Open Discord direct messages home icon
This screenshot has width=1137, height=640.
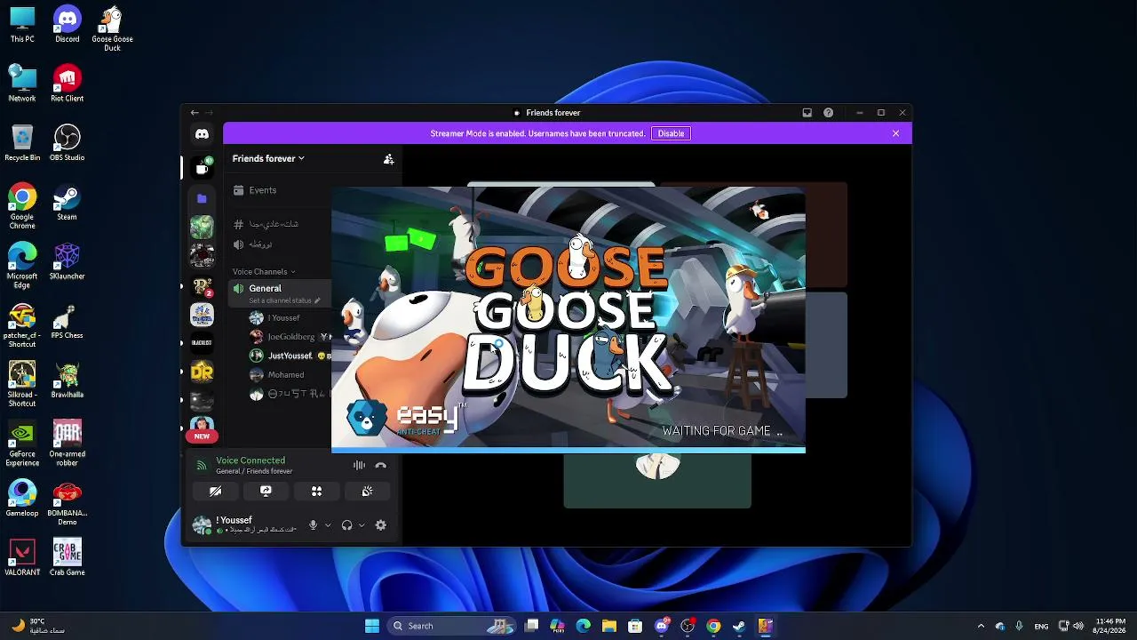pyautogui.click(x=202, y=133)
